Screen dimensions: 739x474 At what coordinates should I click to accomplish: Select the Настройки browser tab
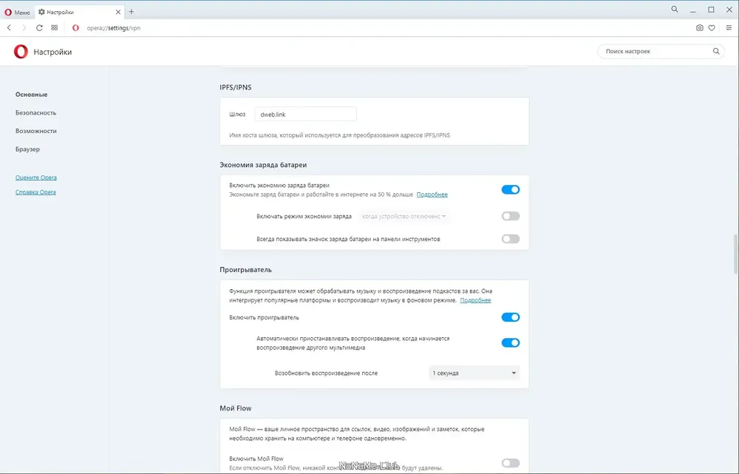79,13
